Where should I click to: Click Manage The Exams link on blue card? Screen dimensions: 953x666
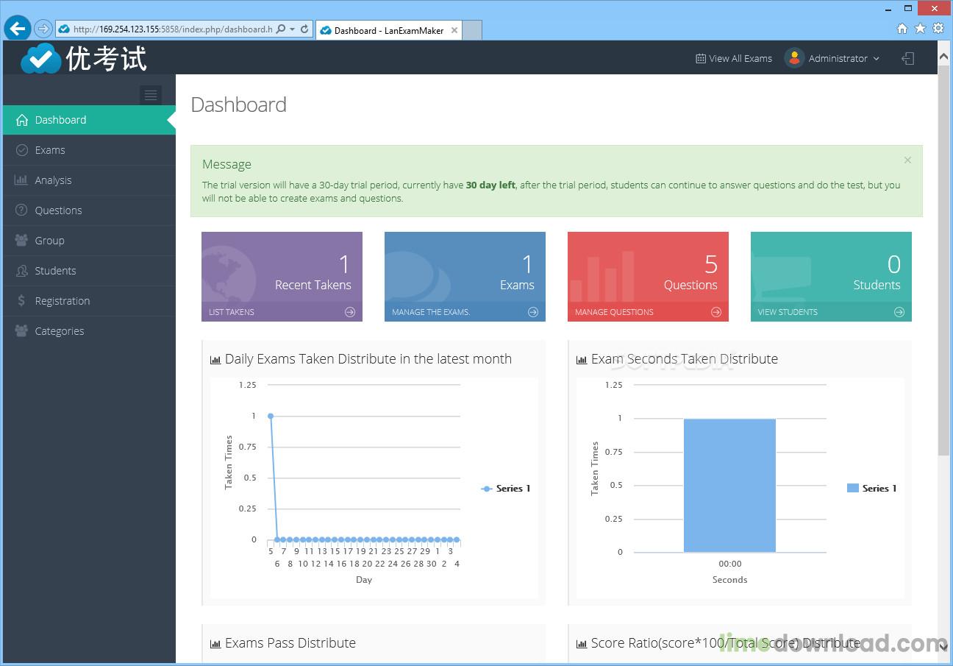(431, 312)
